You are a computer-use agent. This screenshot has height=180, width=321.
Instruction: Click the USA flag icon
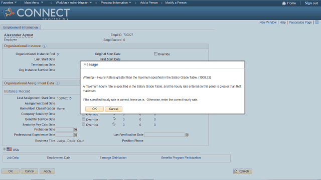coord(9,149)
